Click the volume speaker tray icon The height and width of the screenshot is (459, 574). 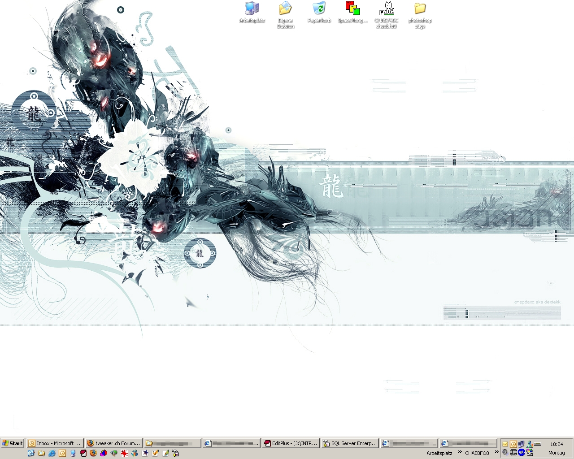click(x=505, y=452)
